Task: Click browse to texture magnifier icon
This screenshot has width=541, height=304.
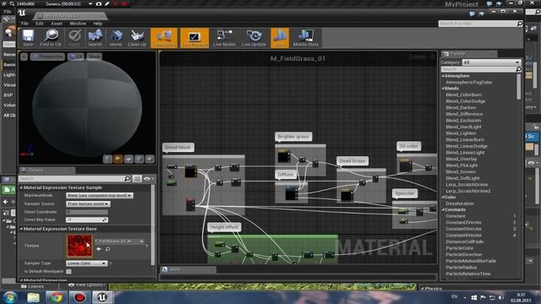Action: coord(108,249)
